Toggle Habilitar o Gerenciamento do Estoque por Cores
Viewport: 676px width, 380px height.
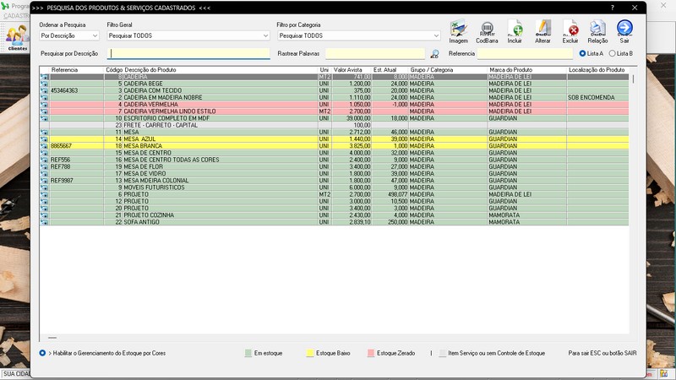pyautogui.click(x=42, y=353)
